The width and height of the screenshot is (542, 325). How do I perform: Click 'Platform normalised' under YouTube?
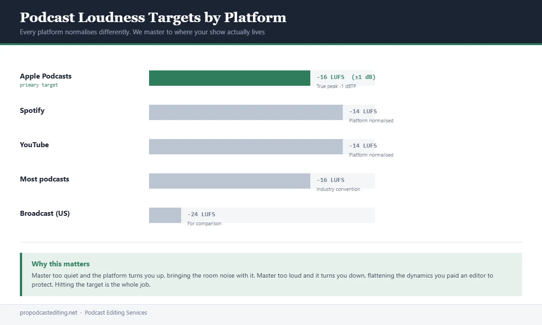[371, 155]
